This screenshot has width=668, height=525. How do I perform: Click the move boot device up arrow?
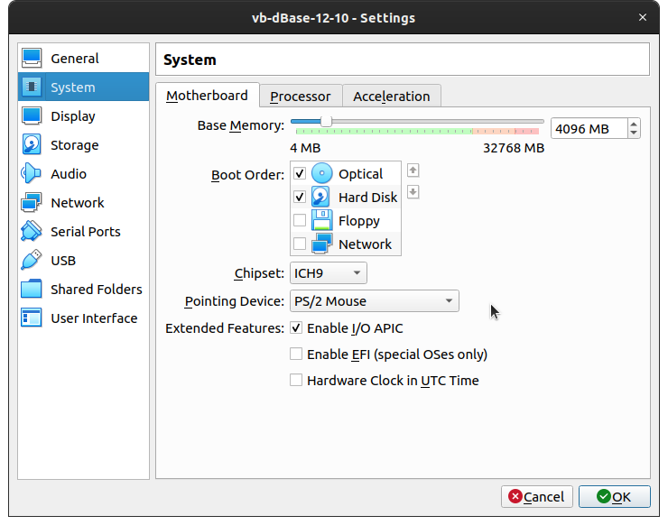tap(413, 170)
